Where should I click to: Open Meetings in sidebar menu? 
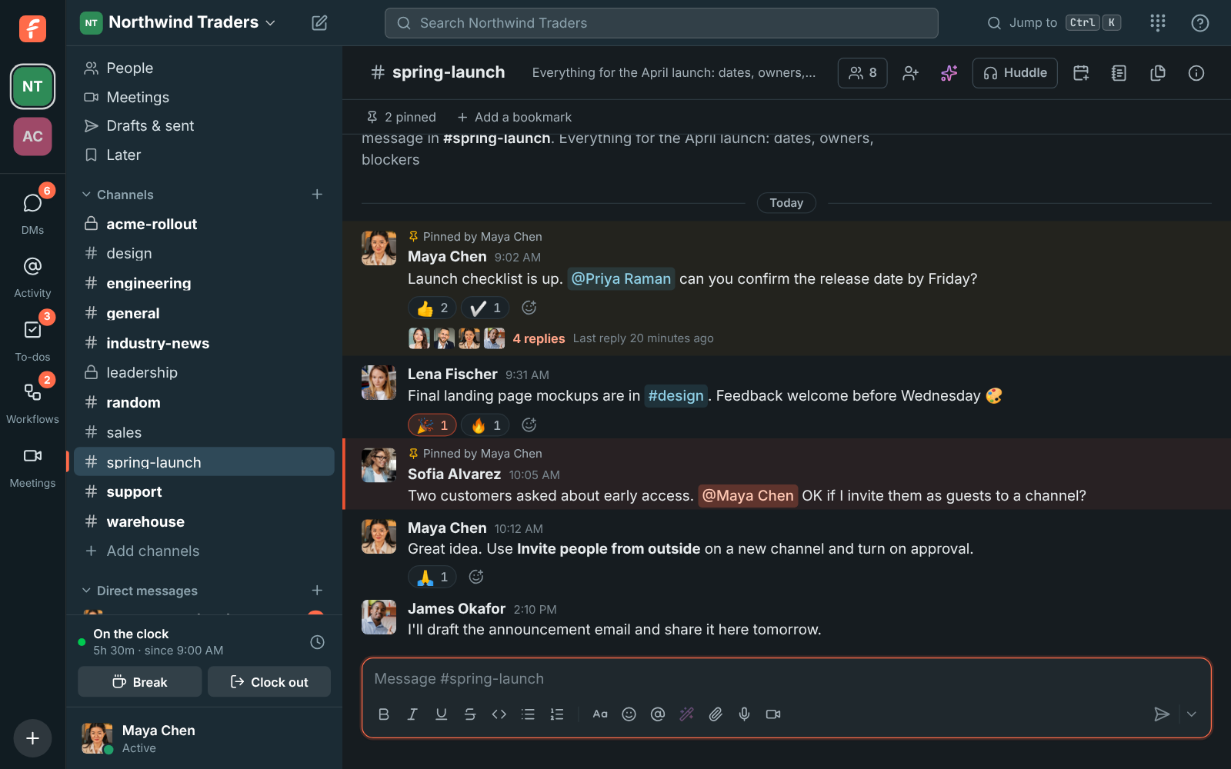point(204,97)
